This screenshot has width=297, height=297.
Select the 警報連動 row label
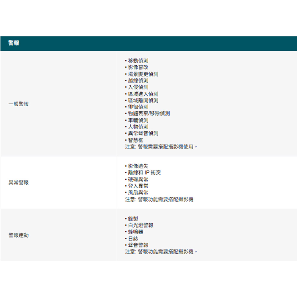pos(19,235)
